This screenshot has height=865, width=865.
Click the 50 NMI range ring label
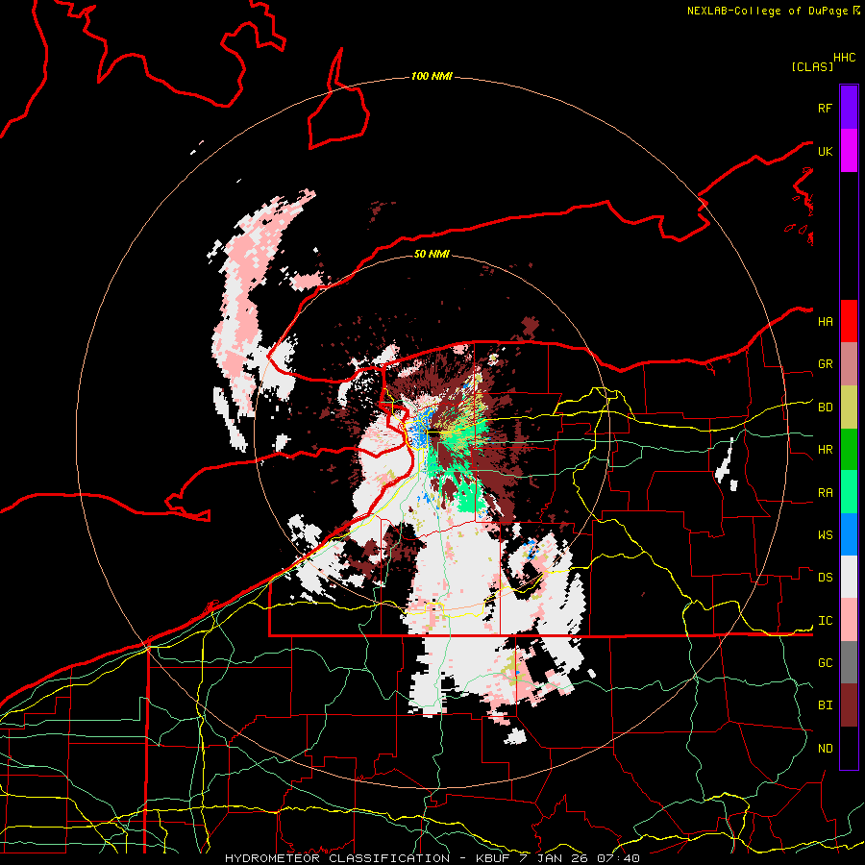click(432, 254)
